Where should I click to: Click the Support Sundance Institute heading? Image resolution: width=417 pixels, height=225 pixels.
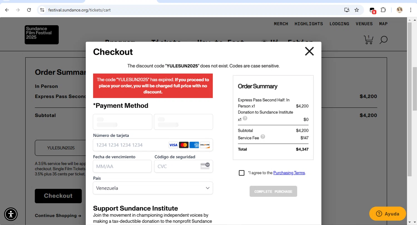(135, 208)
